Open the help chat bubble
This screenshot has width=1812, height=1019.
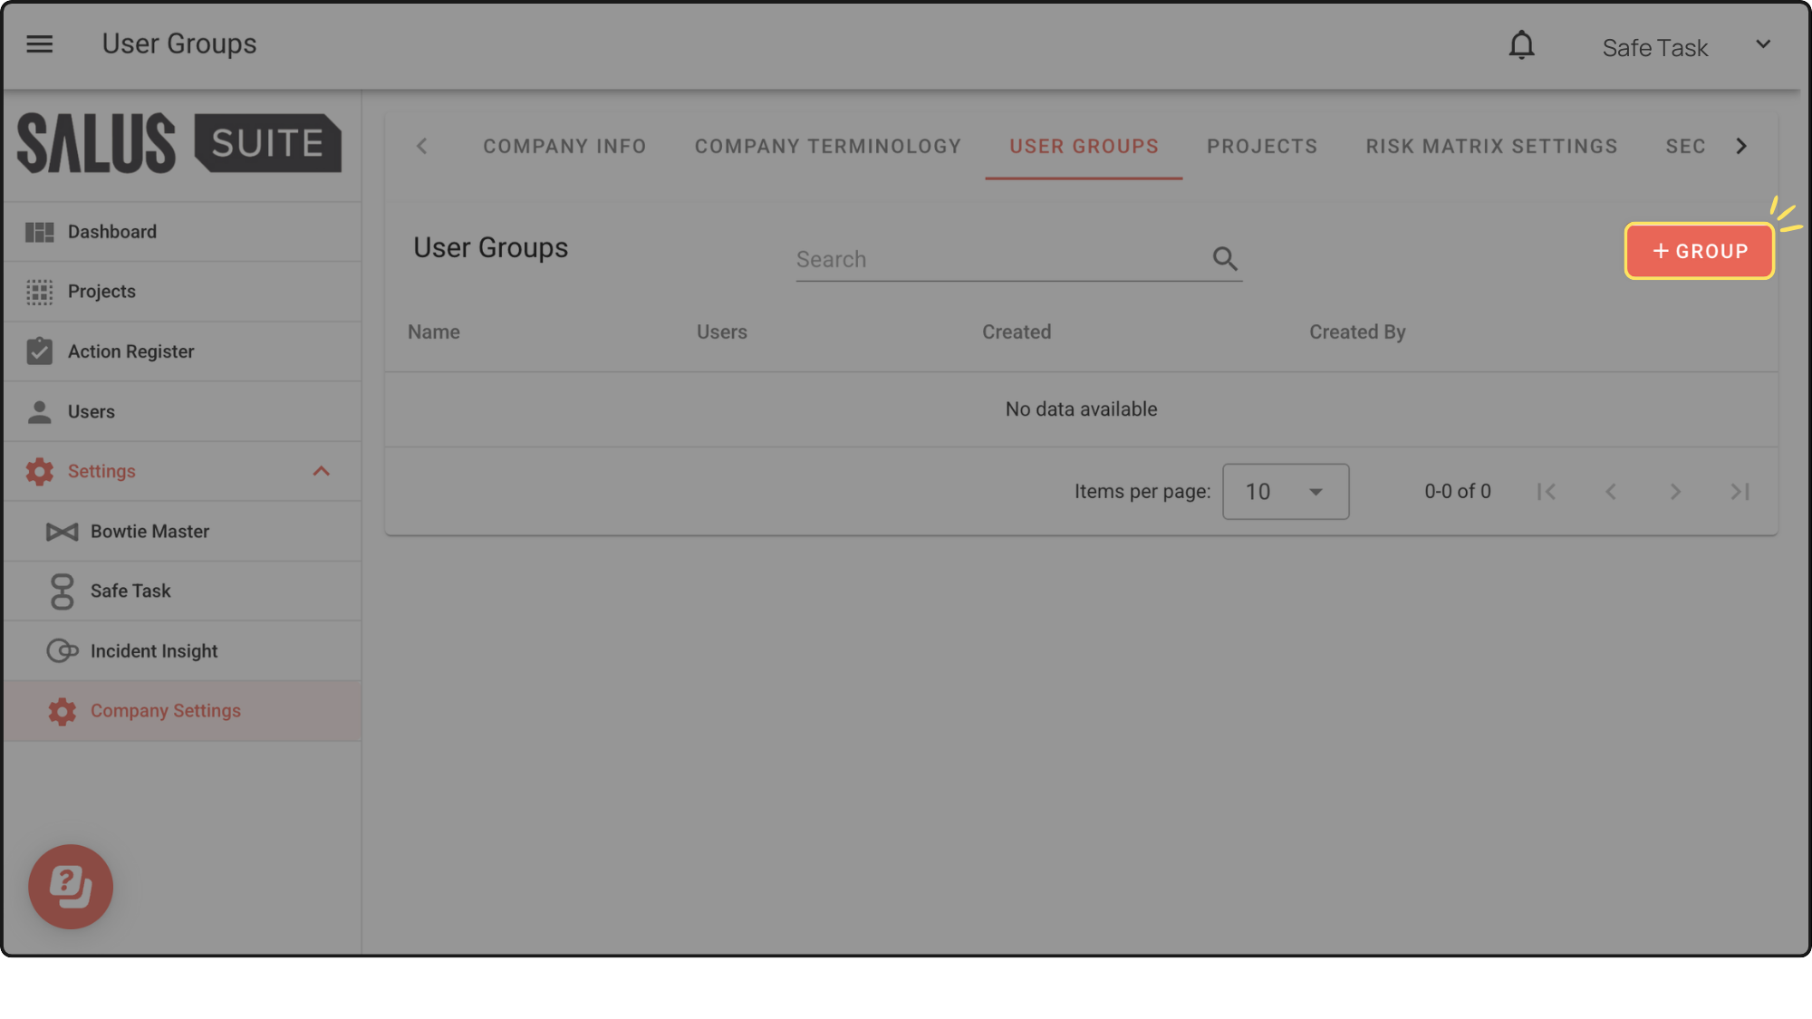coord(71,886)
